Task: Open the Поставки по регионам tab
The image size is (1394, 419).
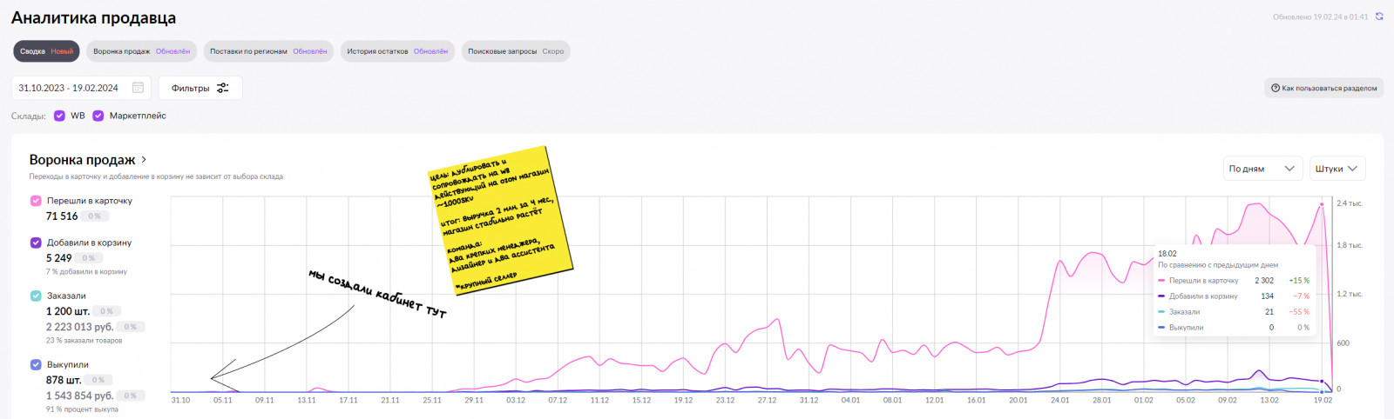Action: pos(267,51)
